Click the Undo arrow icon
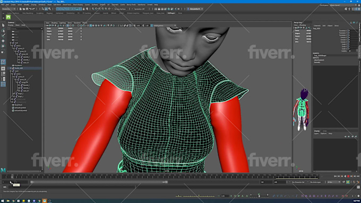The image size is (361, 203). (x=30, y=9)
